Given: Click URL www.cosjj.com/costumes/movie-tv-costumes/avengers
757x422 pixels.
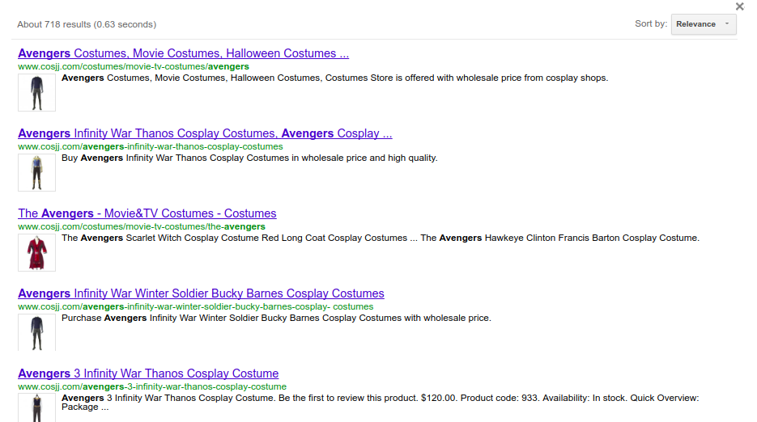Looking at the screenshot, I should (x=134, y=66).
